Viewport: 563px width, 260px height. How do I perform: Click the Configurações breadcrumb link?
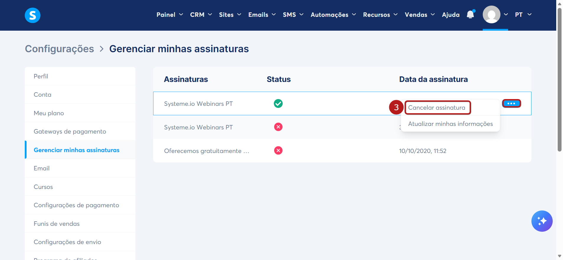coord(59,49)
